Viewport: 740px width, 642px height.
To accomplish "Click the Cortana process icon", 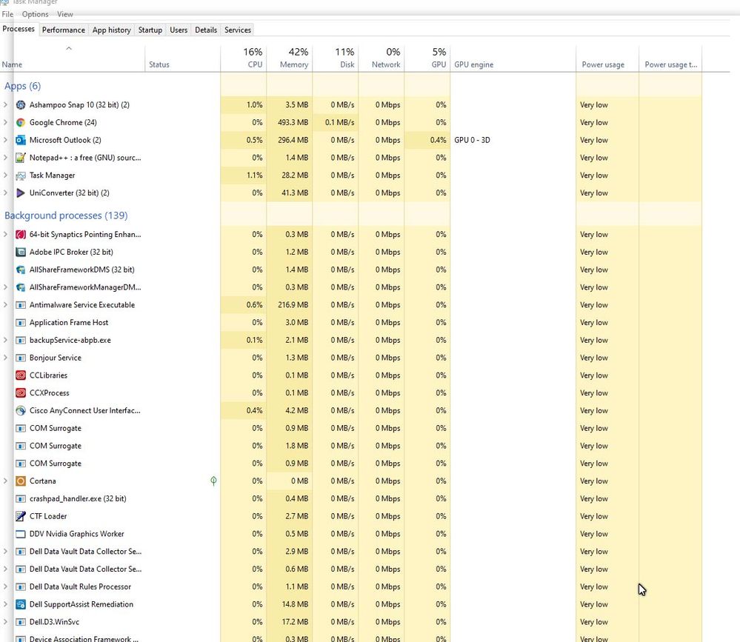I will tap(20, 481).
